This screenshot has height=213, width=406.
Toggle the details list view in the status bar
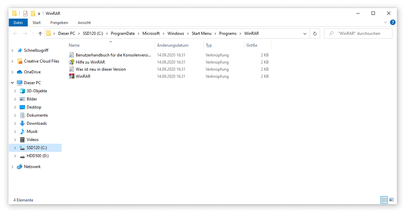384,200
